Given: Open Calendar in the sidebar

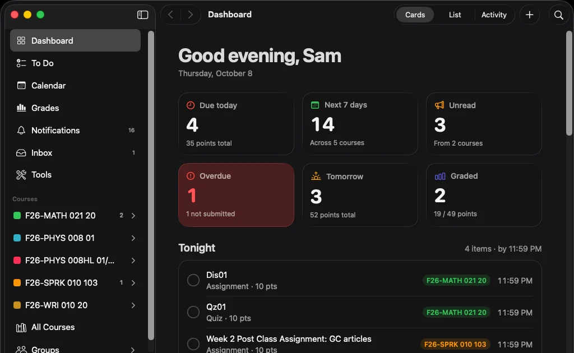Looking at the screenshot, I should (76, 86).
